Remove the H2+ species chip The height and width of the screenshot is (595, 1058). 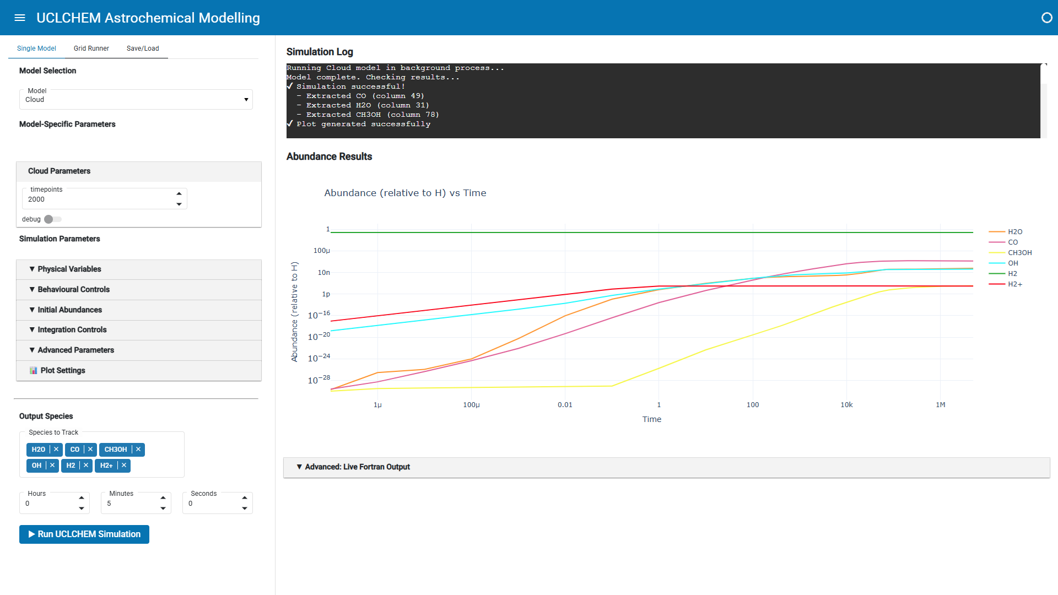click(124, 466)
